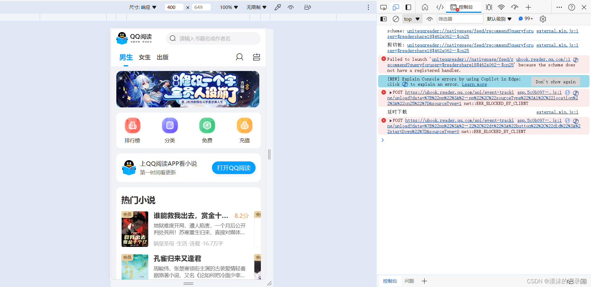Open the Sources bug debugger icon
591x287 pixels.
pos(489,7)
